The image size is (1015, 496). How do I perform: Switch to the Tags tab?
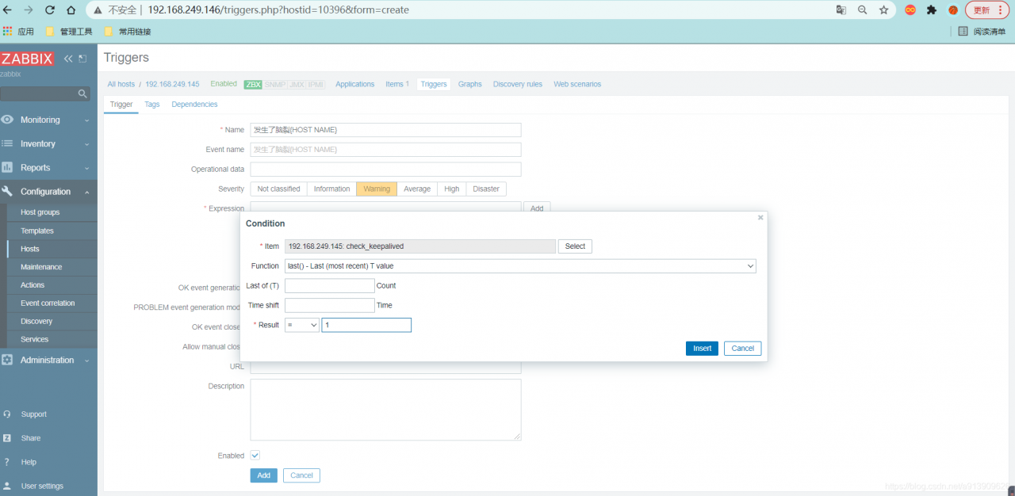point(152,105)
